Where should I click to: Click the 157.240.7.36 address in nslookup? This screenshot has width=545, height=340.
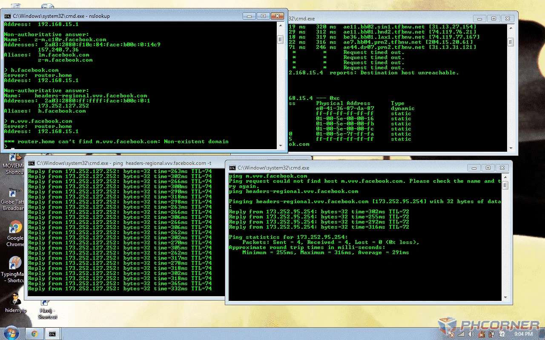click(x=58, y=50)
